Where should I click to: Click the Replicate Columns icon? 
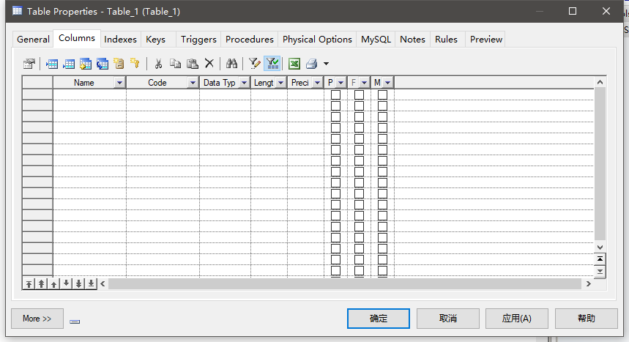pyautogui.click(x=103, y=64)
